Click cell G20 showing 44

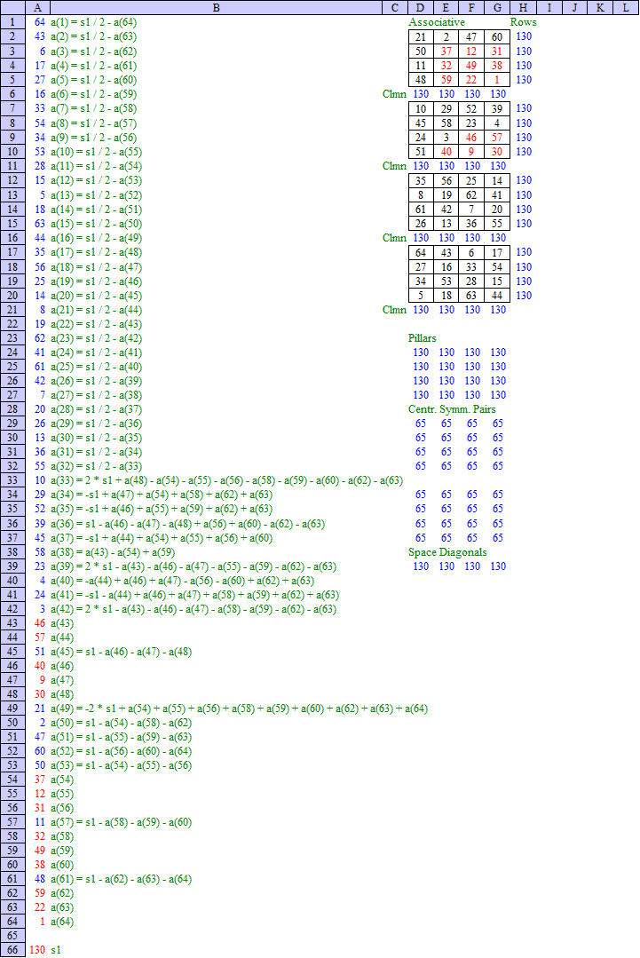[x=497, y=295]
